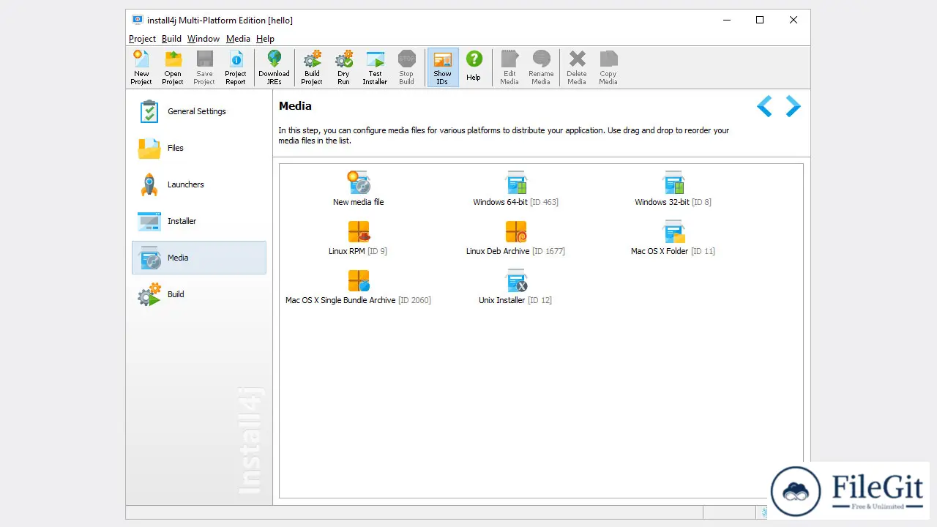The width and height of the screenshot is (937, 527).
Task: Open Help from the toolbar
Action: click(474, 67)
